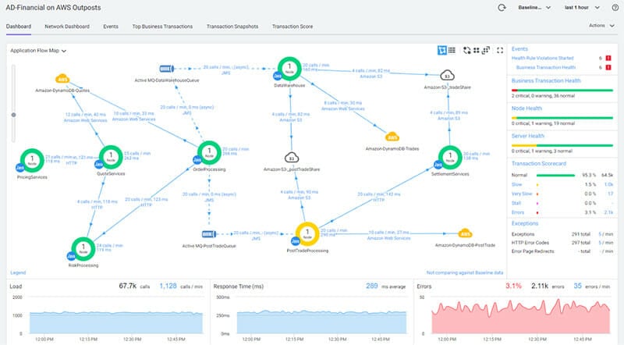Select the RiskProcessing node circle
Image resolution: width=624 pixels, height=345 pixels.
(83, 248)
